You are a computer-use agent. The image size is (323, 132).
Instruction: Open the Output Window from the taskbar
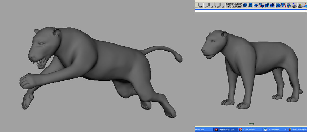point(250,130)
